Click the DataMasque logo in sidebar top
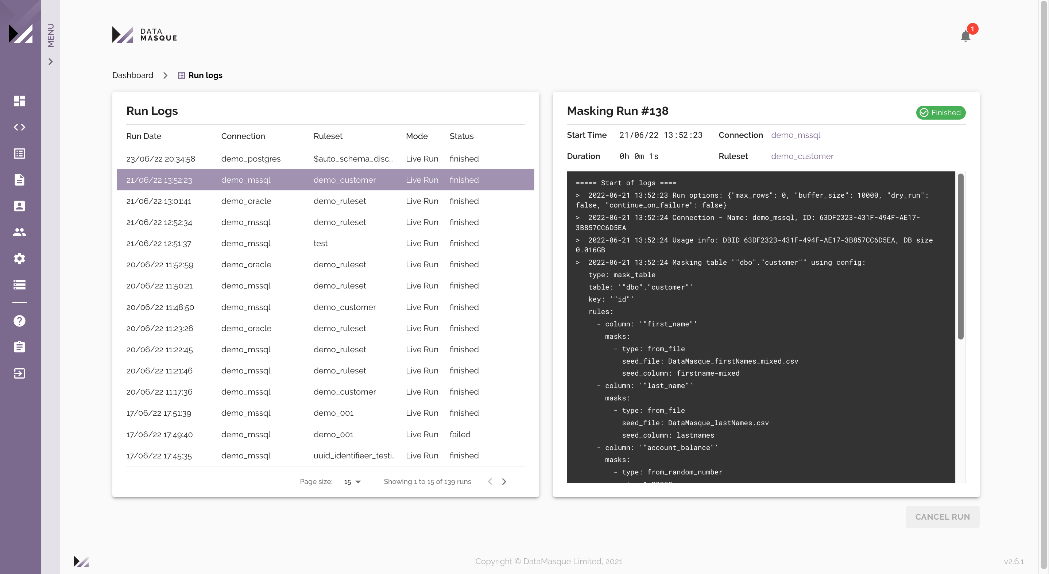The height and width of the screenshot is (574, 1049). (x=20, y=34)
